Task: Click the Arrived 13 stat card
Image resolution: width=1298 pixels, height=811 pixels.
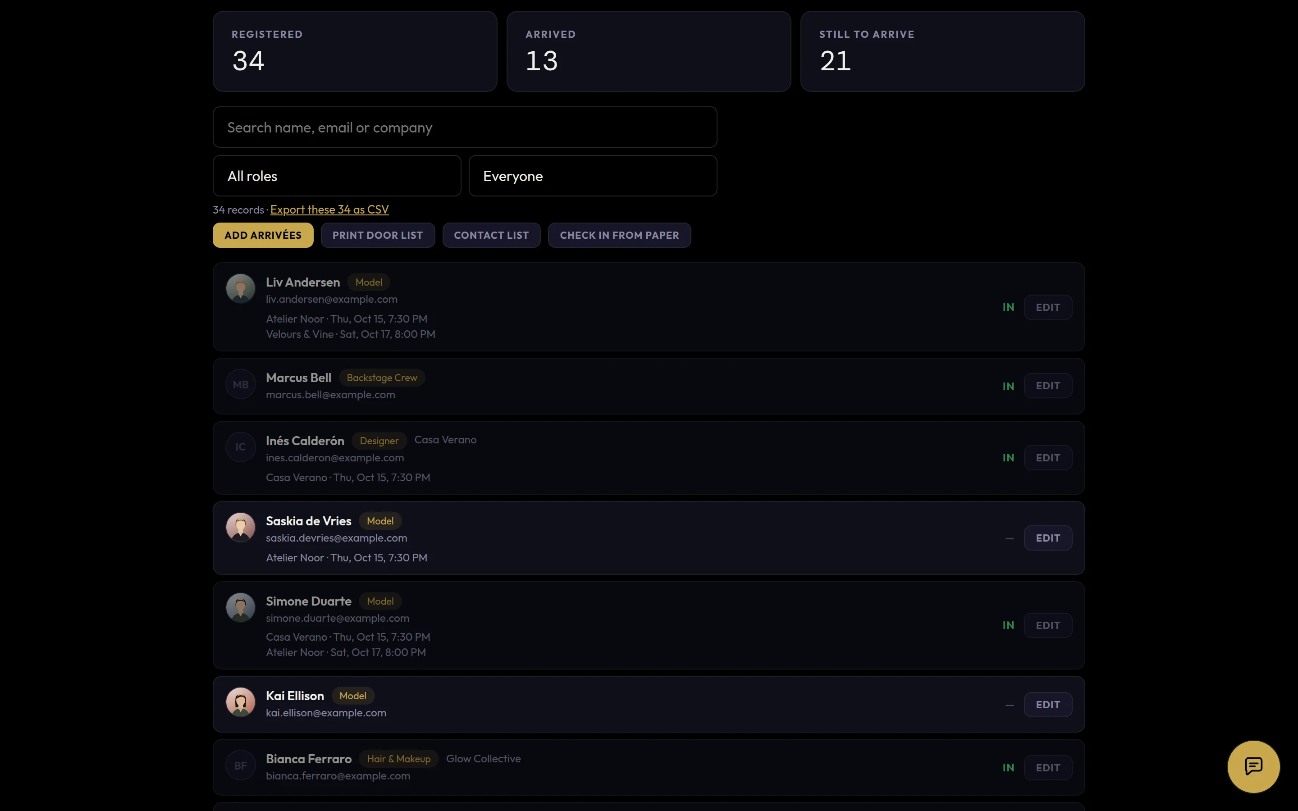Action: click(x=649, y=51)
